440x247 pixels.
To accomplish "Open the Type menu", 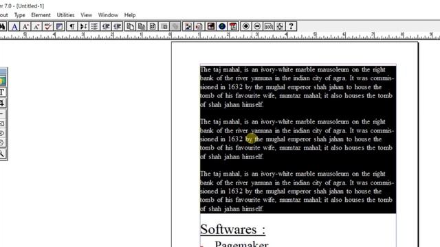I will point(20,15).
